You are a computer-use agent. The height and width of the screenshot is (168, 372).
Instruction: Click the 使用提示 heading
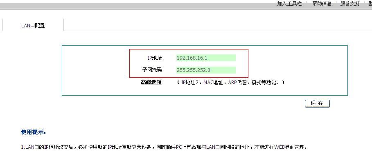pyautogui.click(x=34, y=132)
